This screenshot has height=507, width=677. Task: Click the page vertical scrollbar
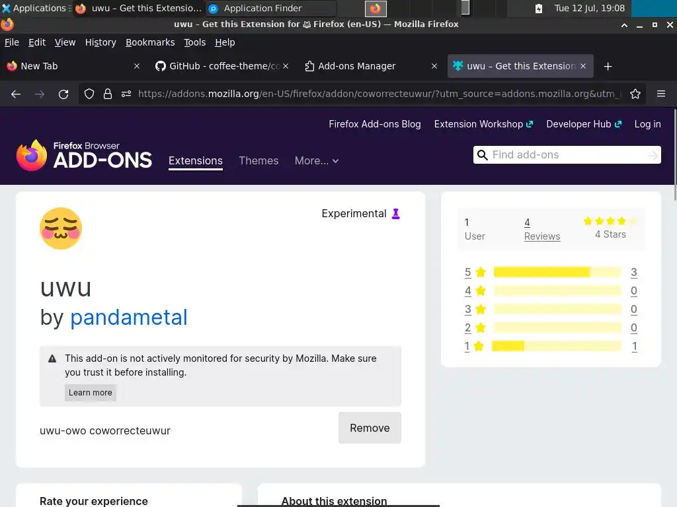coord(675,155)
